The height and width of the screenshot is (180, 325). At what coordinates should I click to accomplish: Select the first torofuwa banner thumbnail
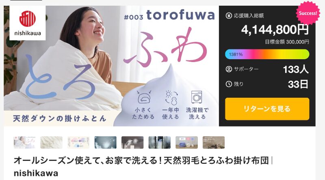point(24,142)
